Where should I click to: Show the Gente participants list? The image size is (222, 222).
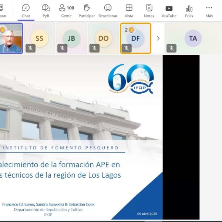[66, 11]
